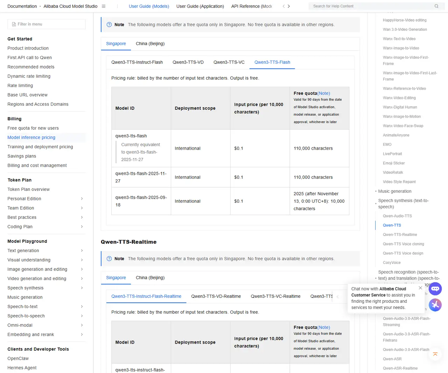448x373 pixels.
Task: Open the AI assistant purple icon
Action: pos(435,305)
